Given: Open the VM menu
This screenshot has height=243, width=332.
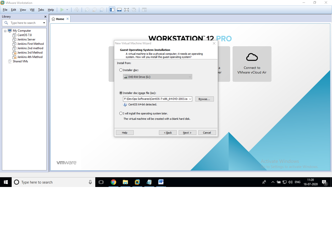Looking at the screenshot, I should [x=32, y=10].
